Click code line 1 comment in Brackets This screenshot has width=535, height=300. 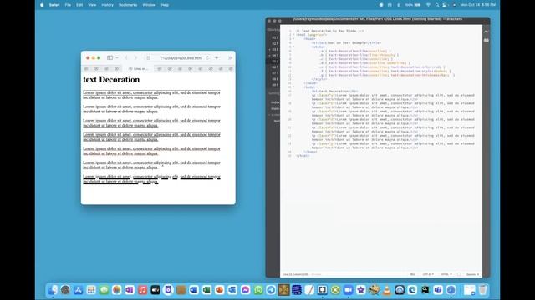(x=329, y=31)
